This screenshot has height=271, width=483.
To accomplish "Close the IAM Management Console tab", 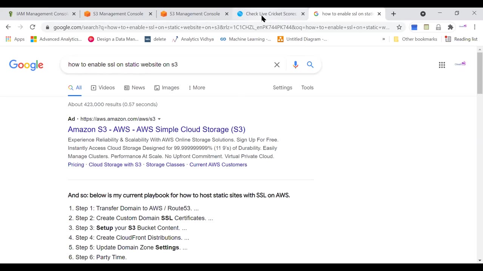I will [74, 14].
